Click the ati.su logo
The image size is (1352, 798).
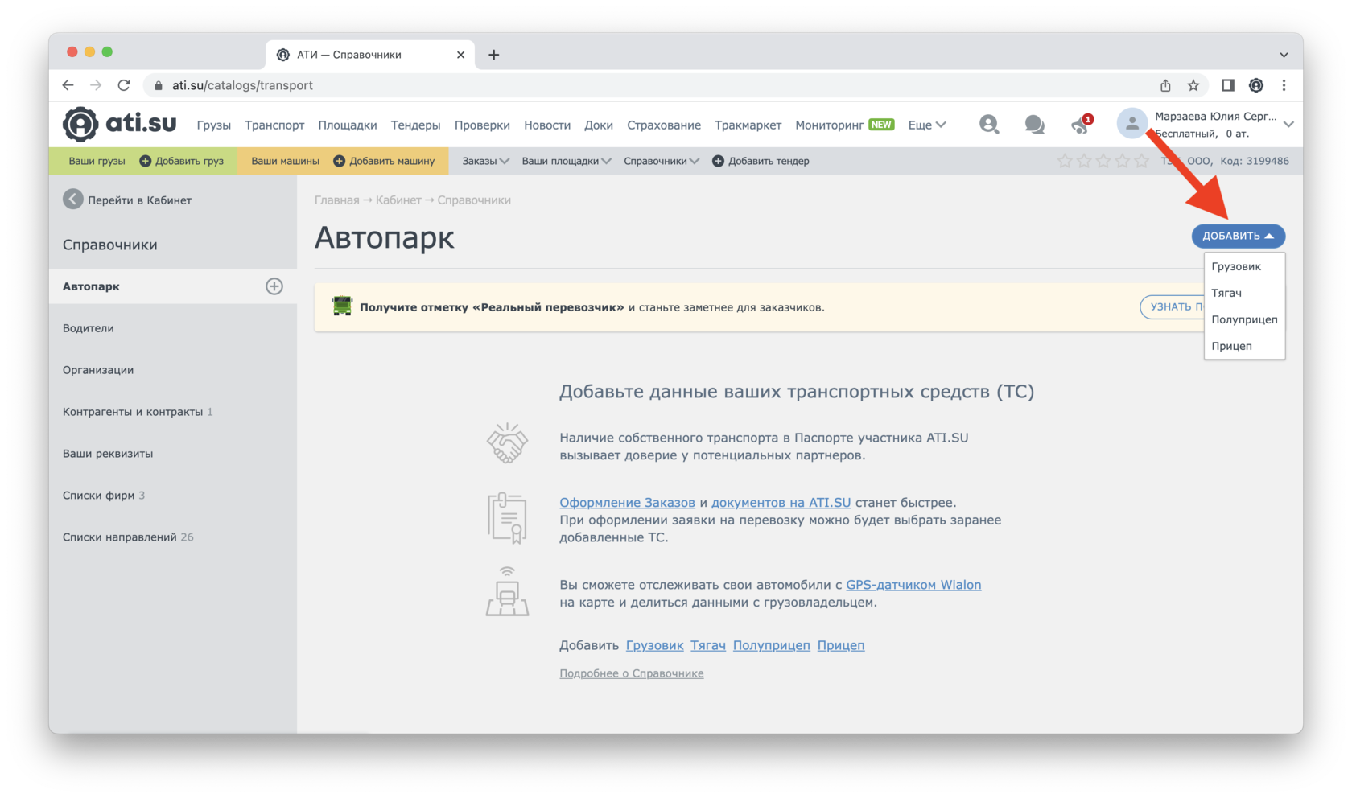120,124
